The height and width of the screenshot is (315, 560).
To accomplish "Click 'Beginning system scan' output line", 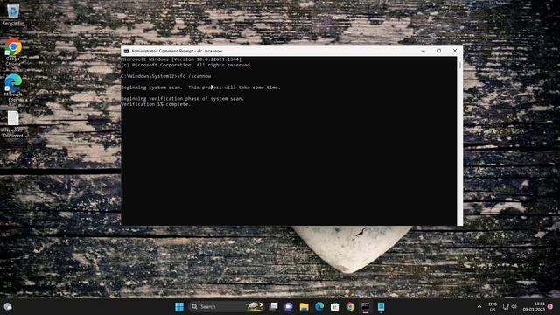I will coord(201,87).
